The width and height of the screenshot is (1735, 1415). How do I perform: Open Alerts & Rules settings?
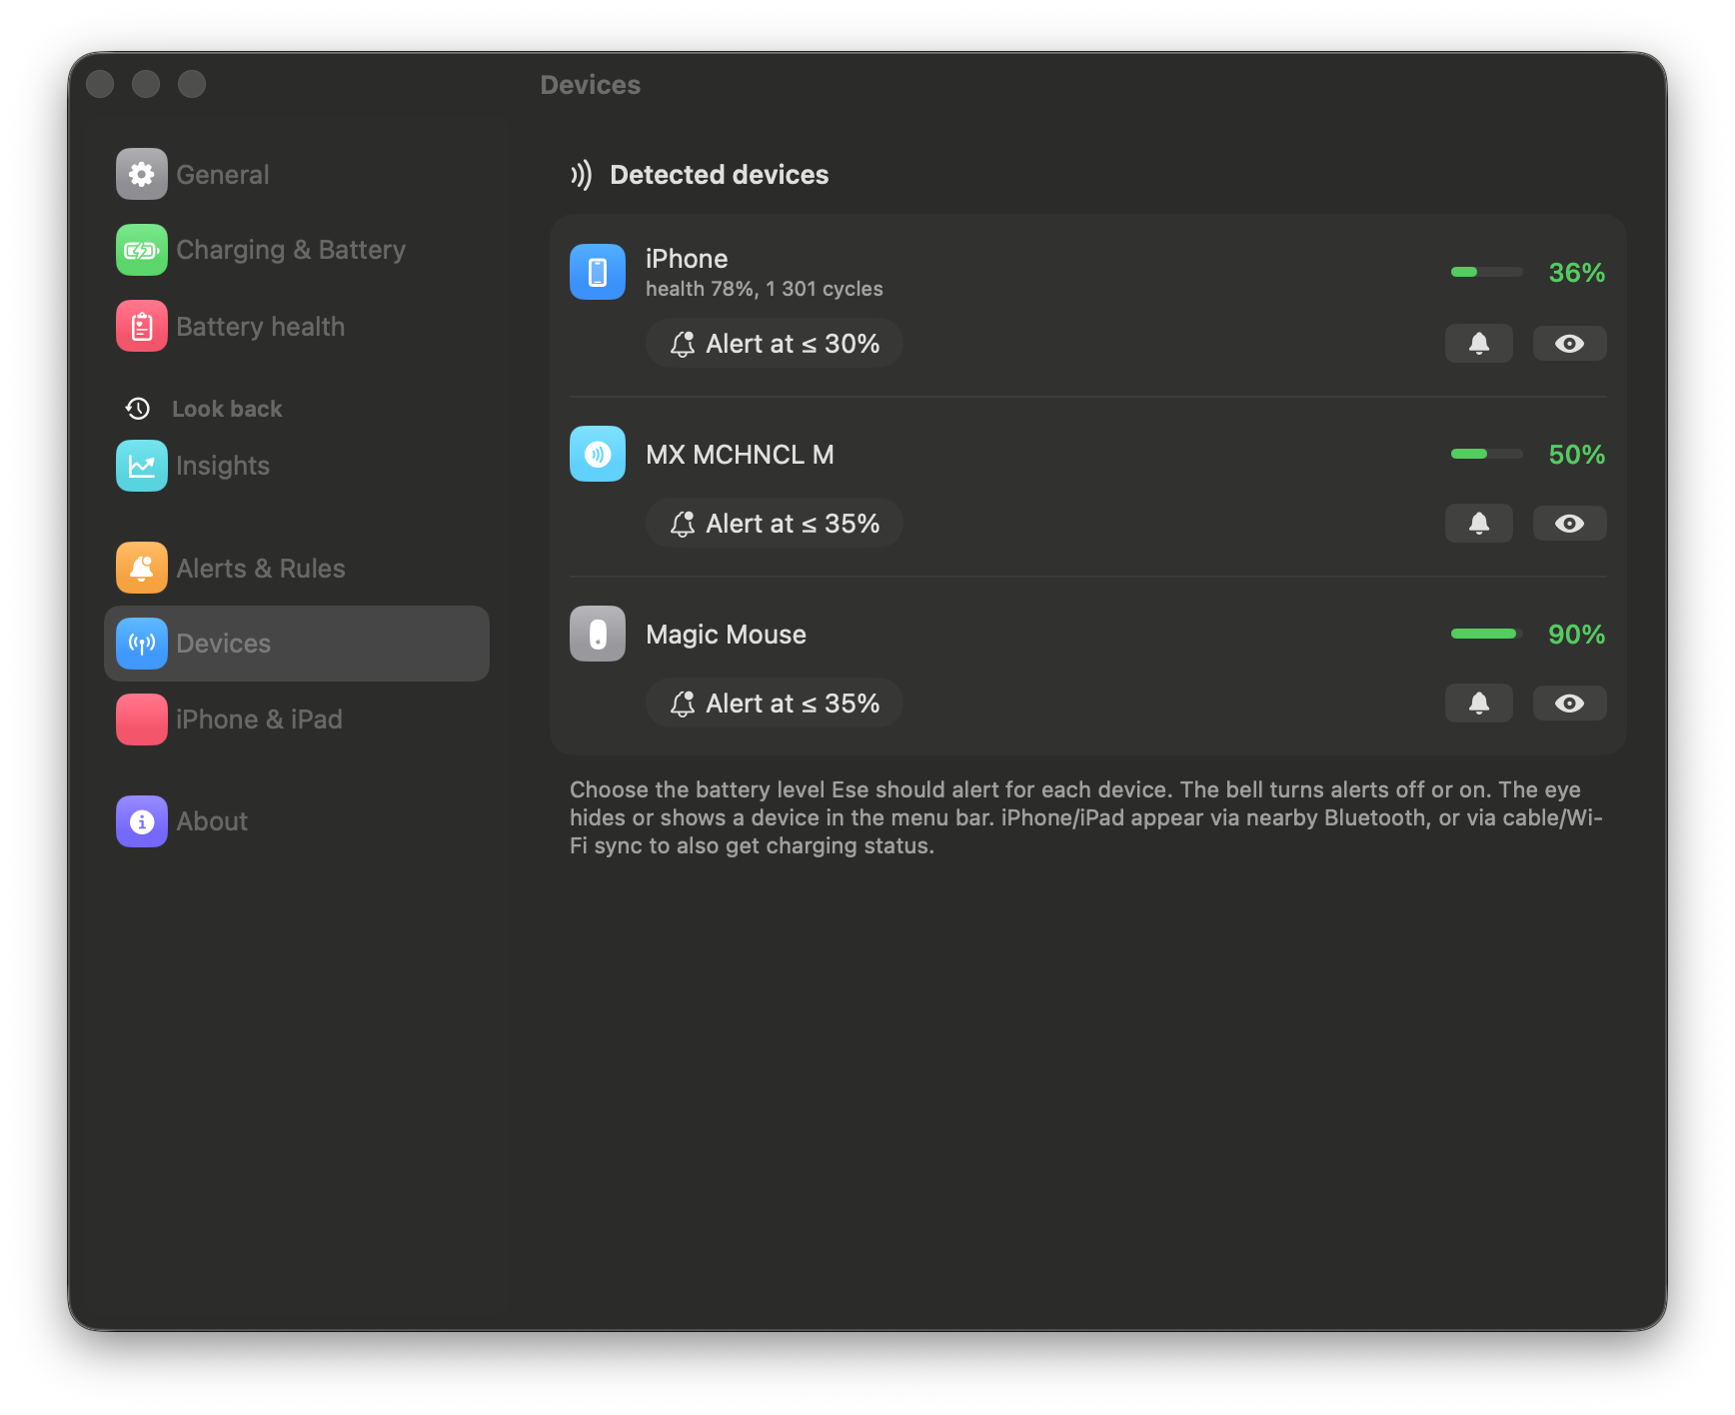pyautogui.click(x=297, y=568)
